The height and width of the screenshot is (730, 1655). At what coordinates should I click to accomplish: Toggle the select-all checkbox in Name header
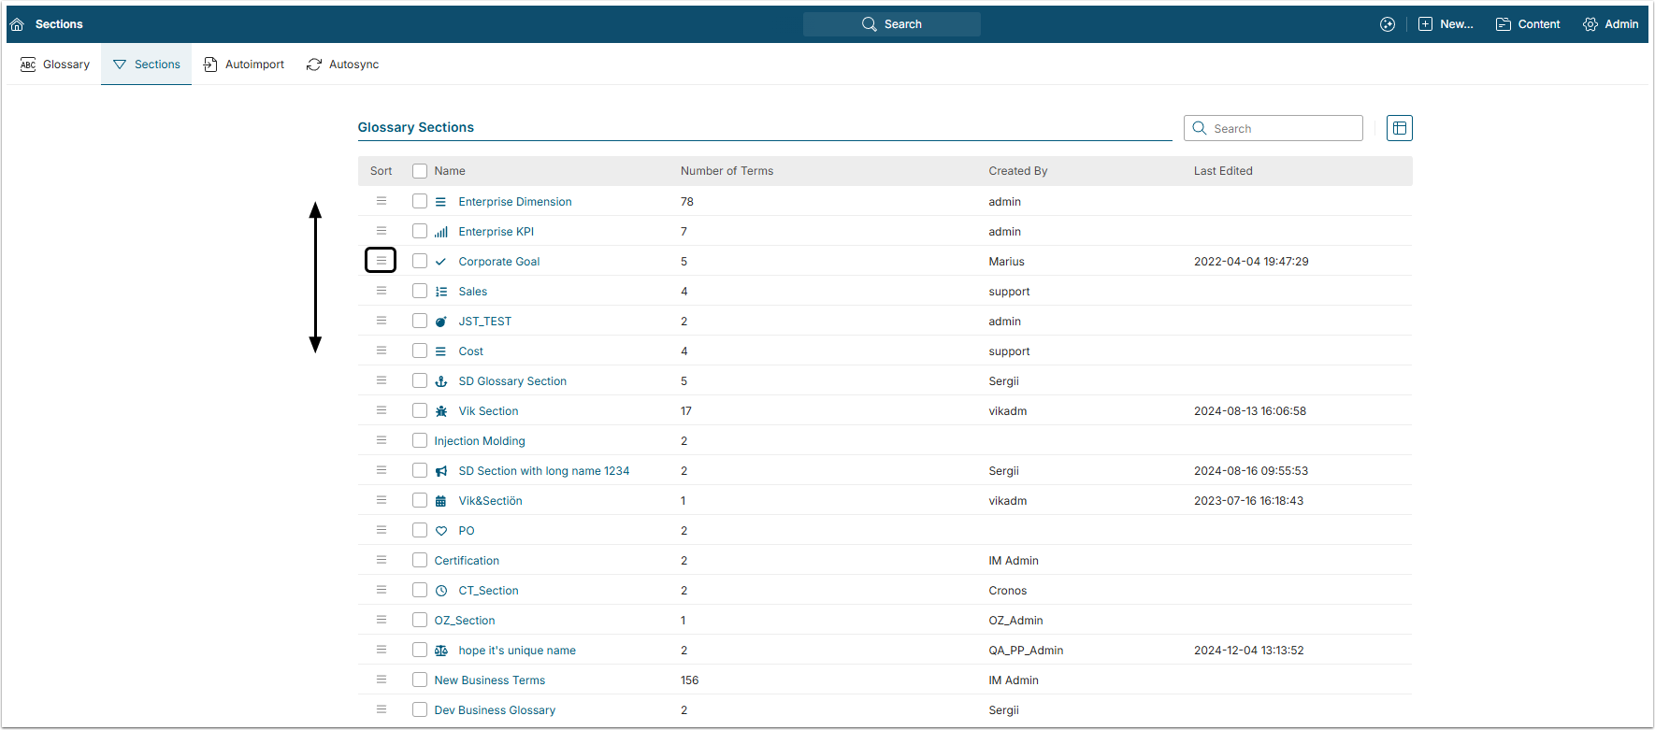[420, 171]
